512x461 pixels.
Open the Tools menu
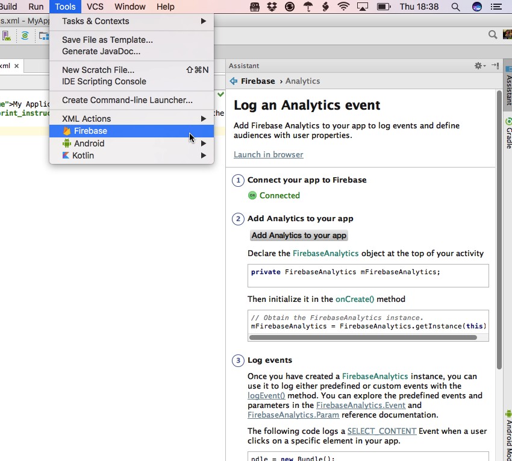[x=65, y=7]
